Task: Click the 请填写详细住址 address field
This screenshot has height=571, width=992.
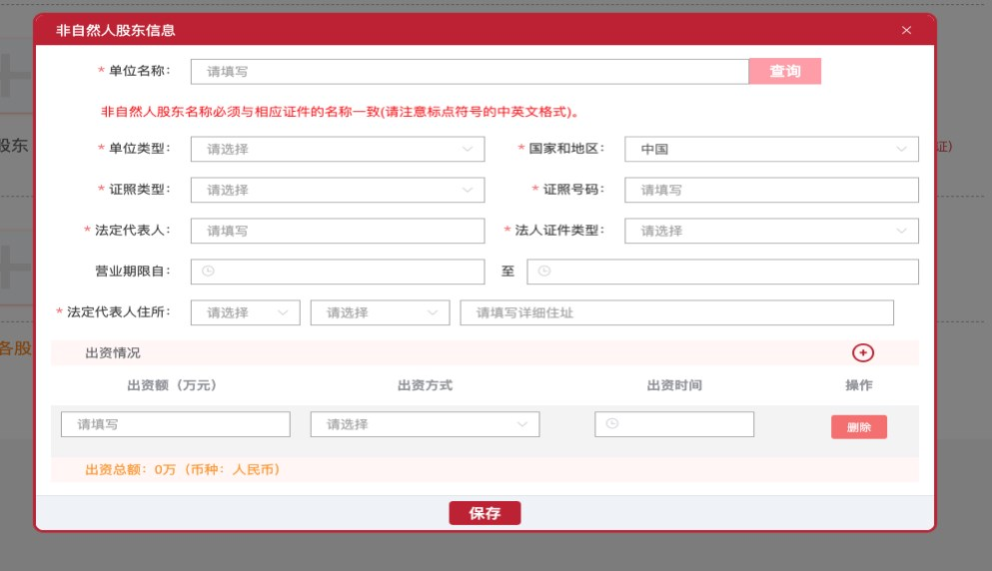Action: [x=676, y=312]
